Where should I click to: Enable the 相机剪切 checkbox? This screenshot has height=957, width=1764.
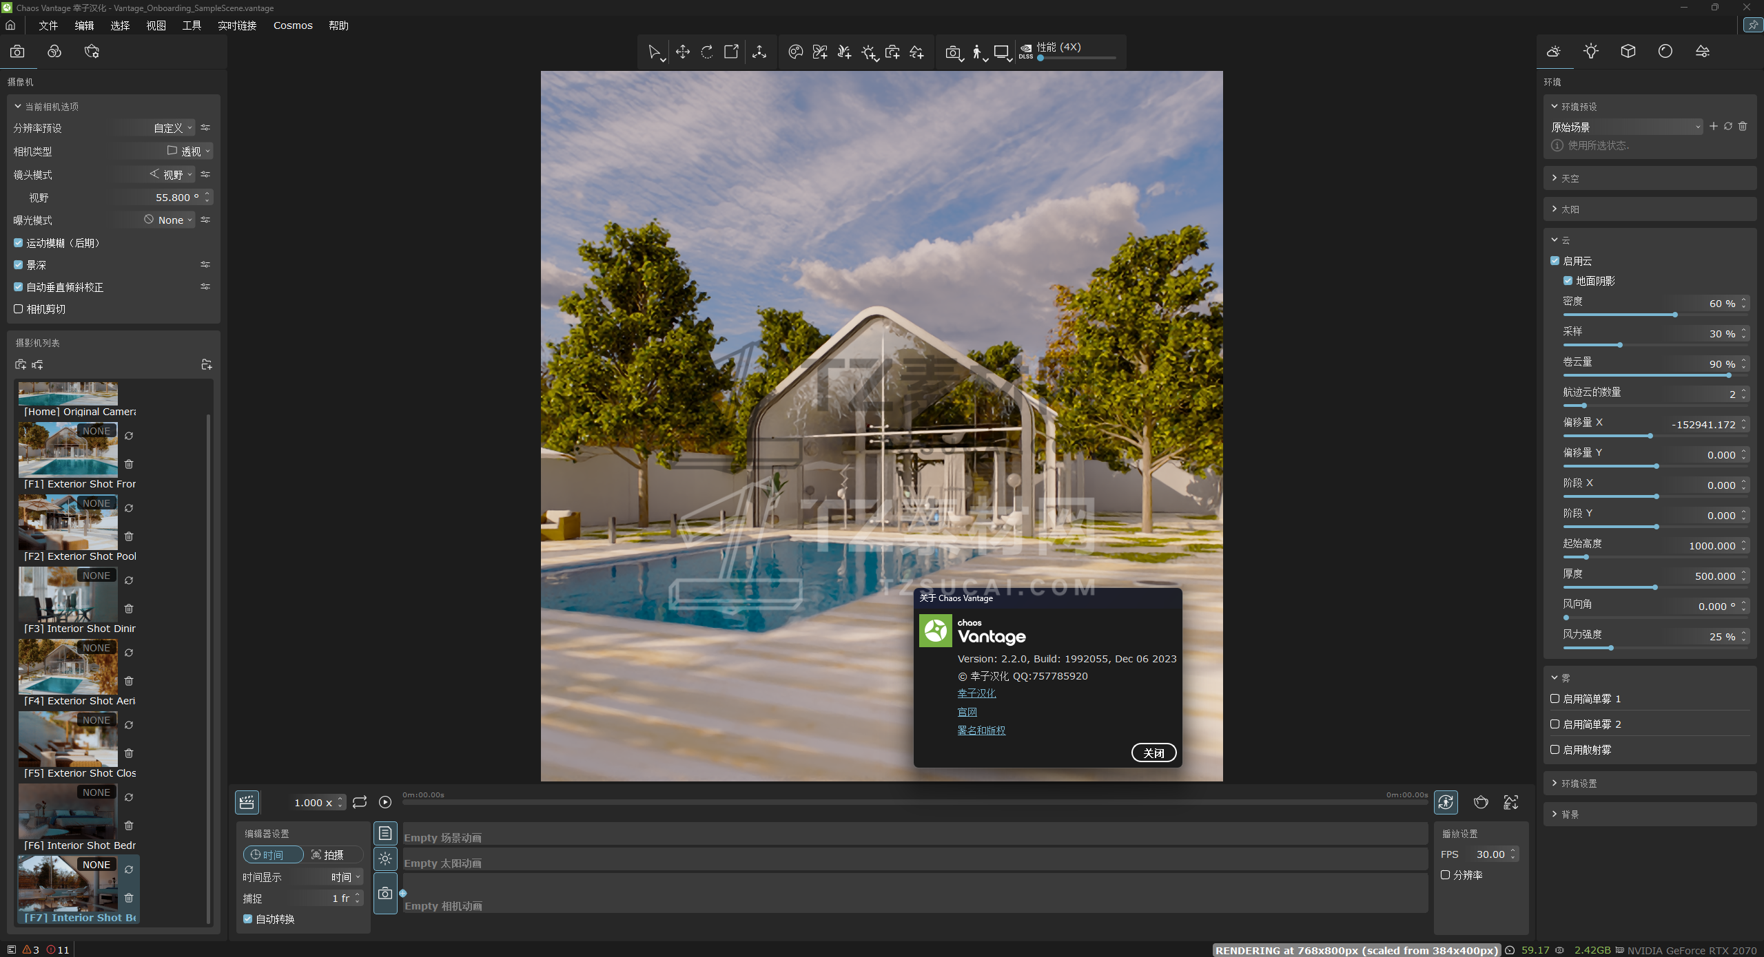point(19,309)
